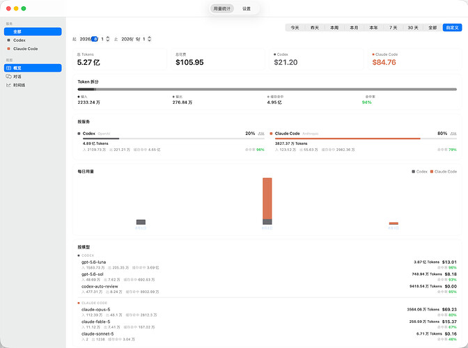Screen dimensions: 468x348
Task: Click the gpt-5.6-luna model row
Action: [267, 264]
